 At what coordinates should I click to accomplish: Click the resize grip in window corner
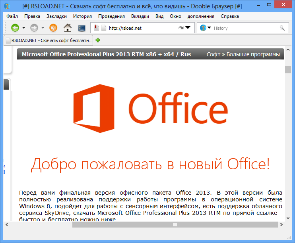pyautogui.click(x=289, y=237)
